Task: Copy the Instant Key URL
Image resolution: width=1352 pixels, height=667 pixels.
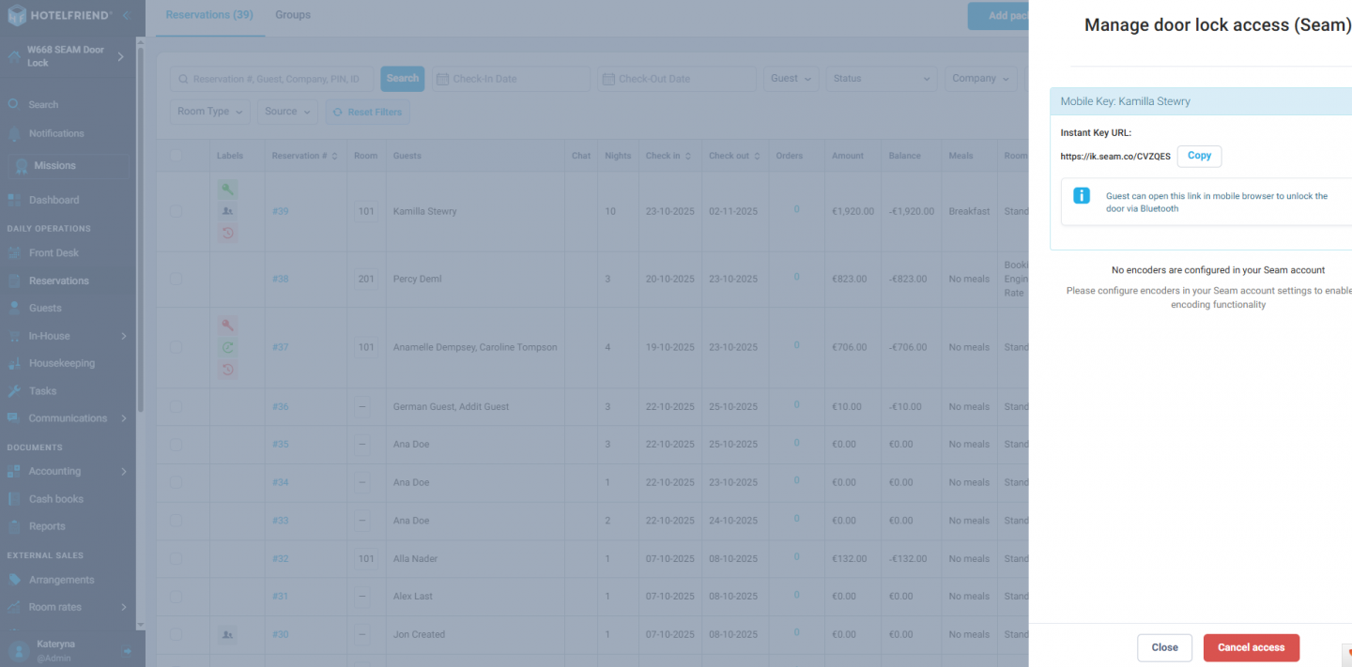Action: pyautogui.click(x=1199, y=157)
